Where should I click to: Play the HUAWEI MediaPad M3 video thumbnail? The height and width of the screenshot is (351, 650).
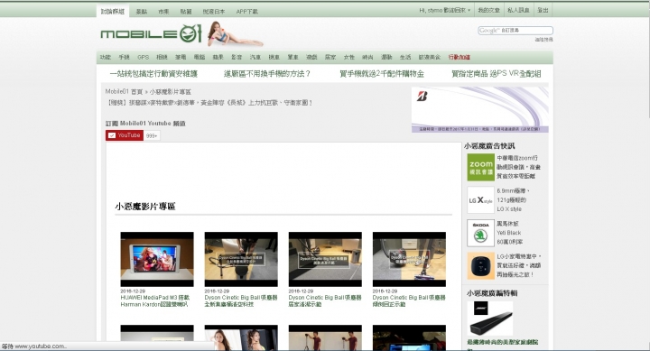(x=157, y=259)
